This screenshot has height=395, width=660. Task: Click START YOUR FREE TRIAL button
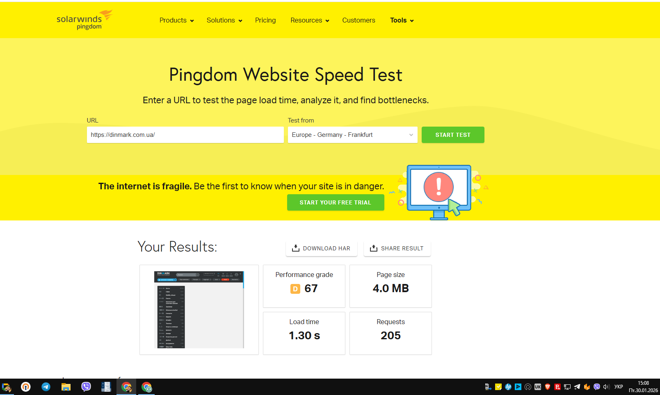coord(336,202)
